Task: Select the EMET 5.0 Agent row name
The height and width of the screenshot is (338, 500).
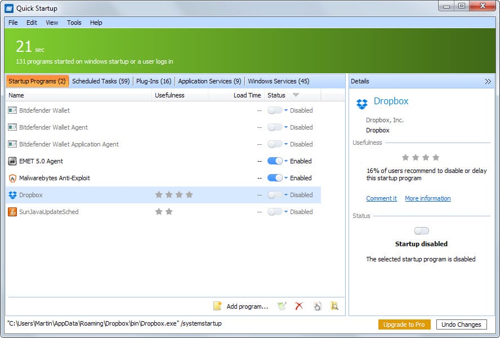Action: (41, 161)
